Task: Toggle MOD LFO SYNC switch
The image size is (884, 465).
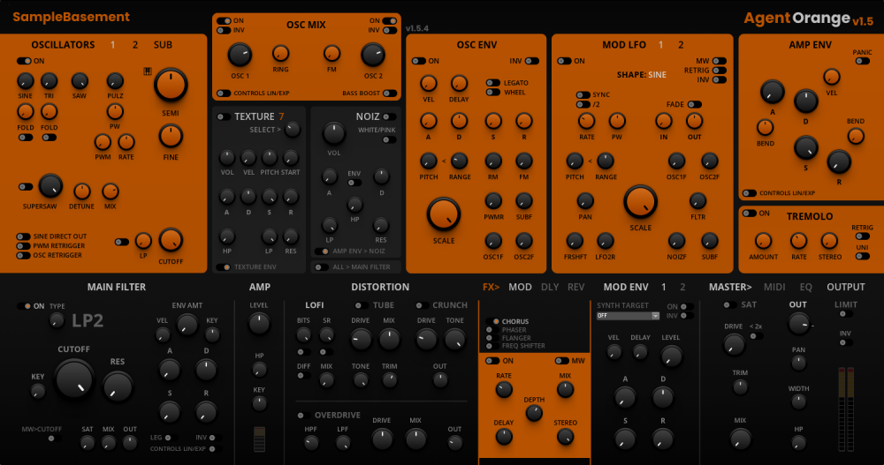Action: pos(583,94)
